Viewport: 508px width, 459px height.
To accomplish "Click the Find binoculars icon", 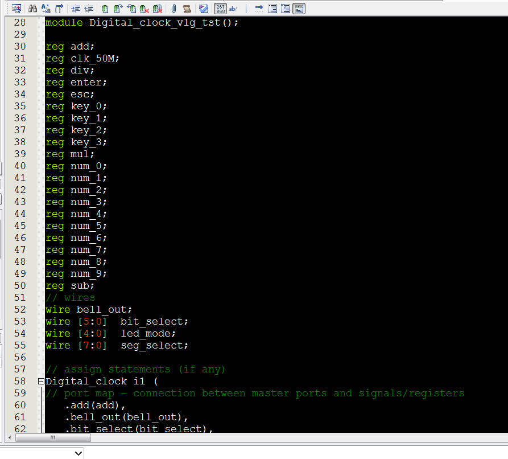I will pos(32,9).
